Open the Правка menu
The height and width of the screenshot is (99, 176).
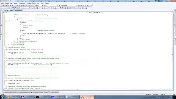pos(7,3)
